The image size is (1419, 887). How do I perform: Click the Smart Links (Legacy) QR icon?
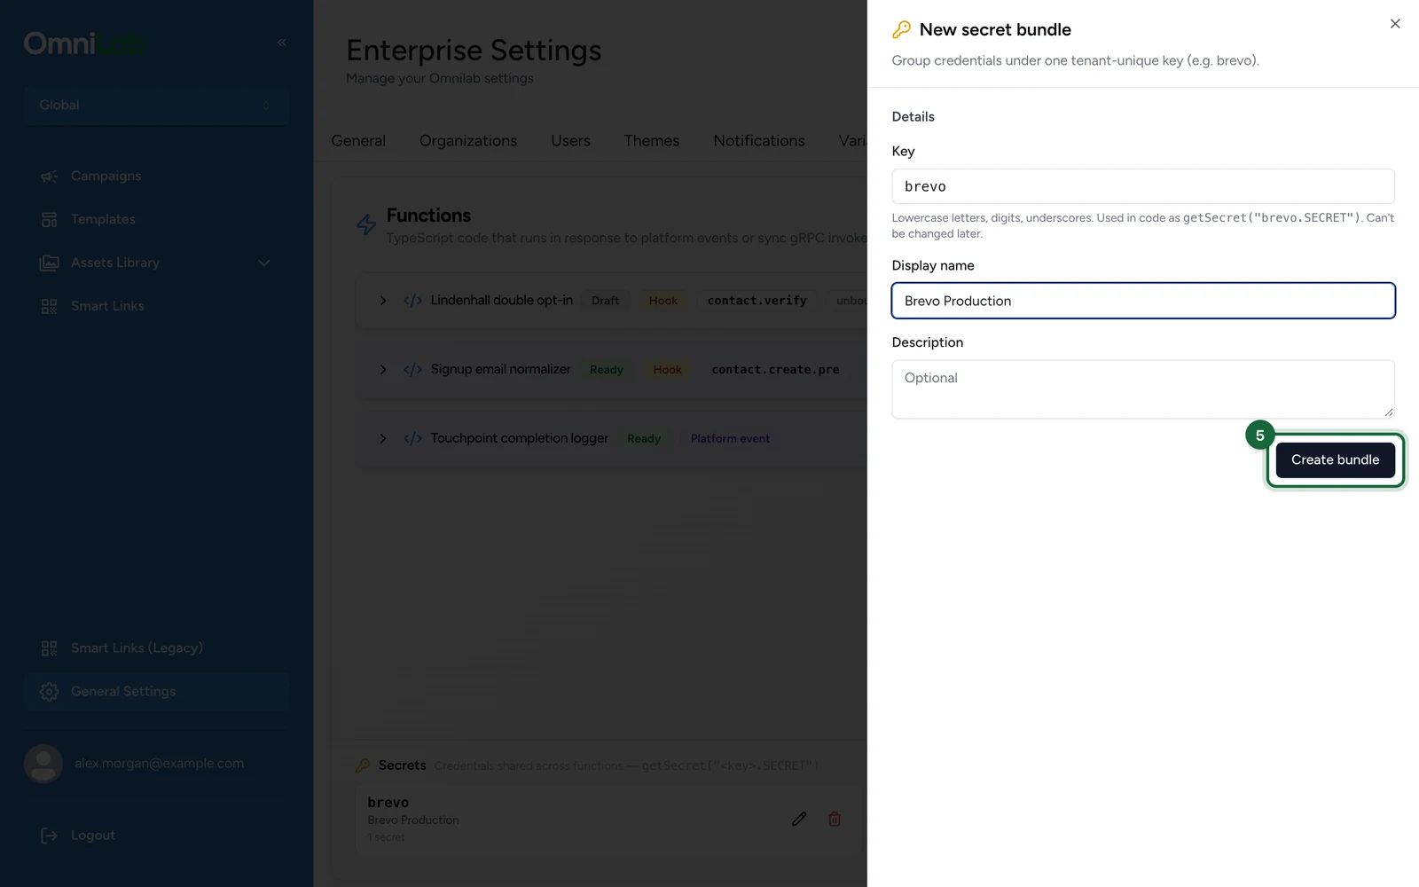point(49,648)
